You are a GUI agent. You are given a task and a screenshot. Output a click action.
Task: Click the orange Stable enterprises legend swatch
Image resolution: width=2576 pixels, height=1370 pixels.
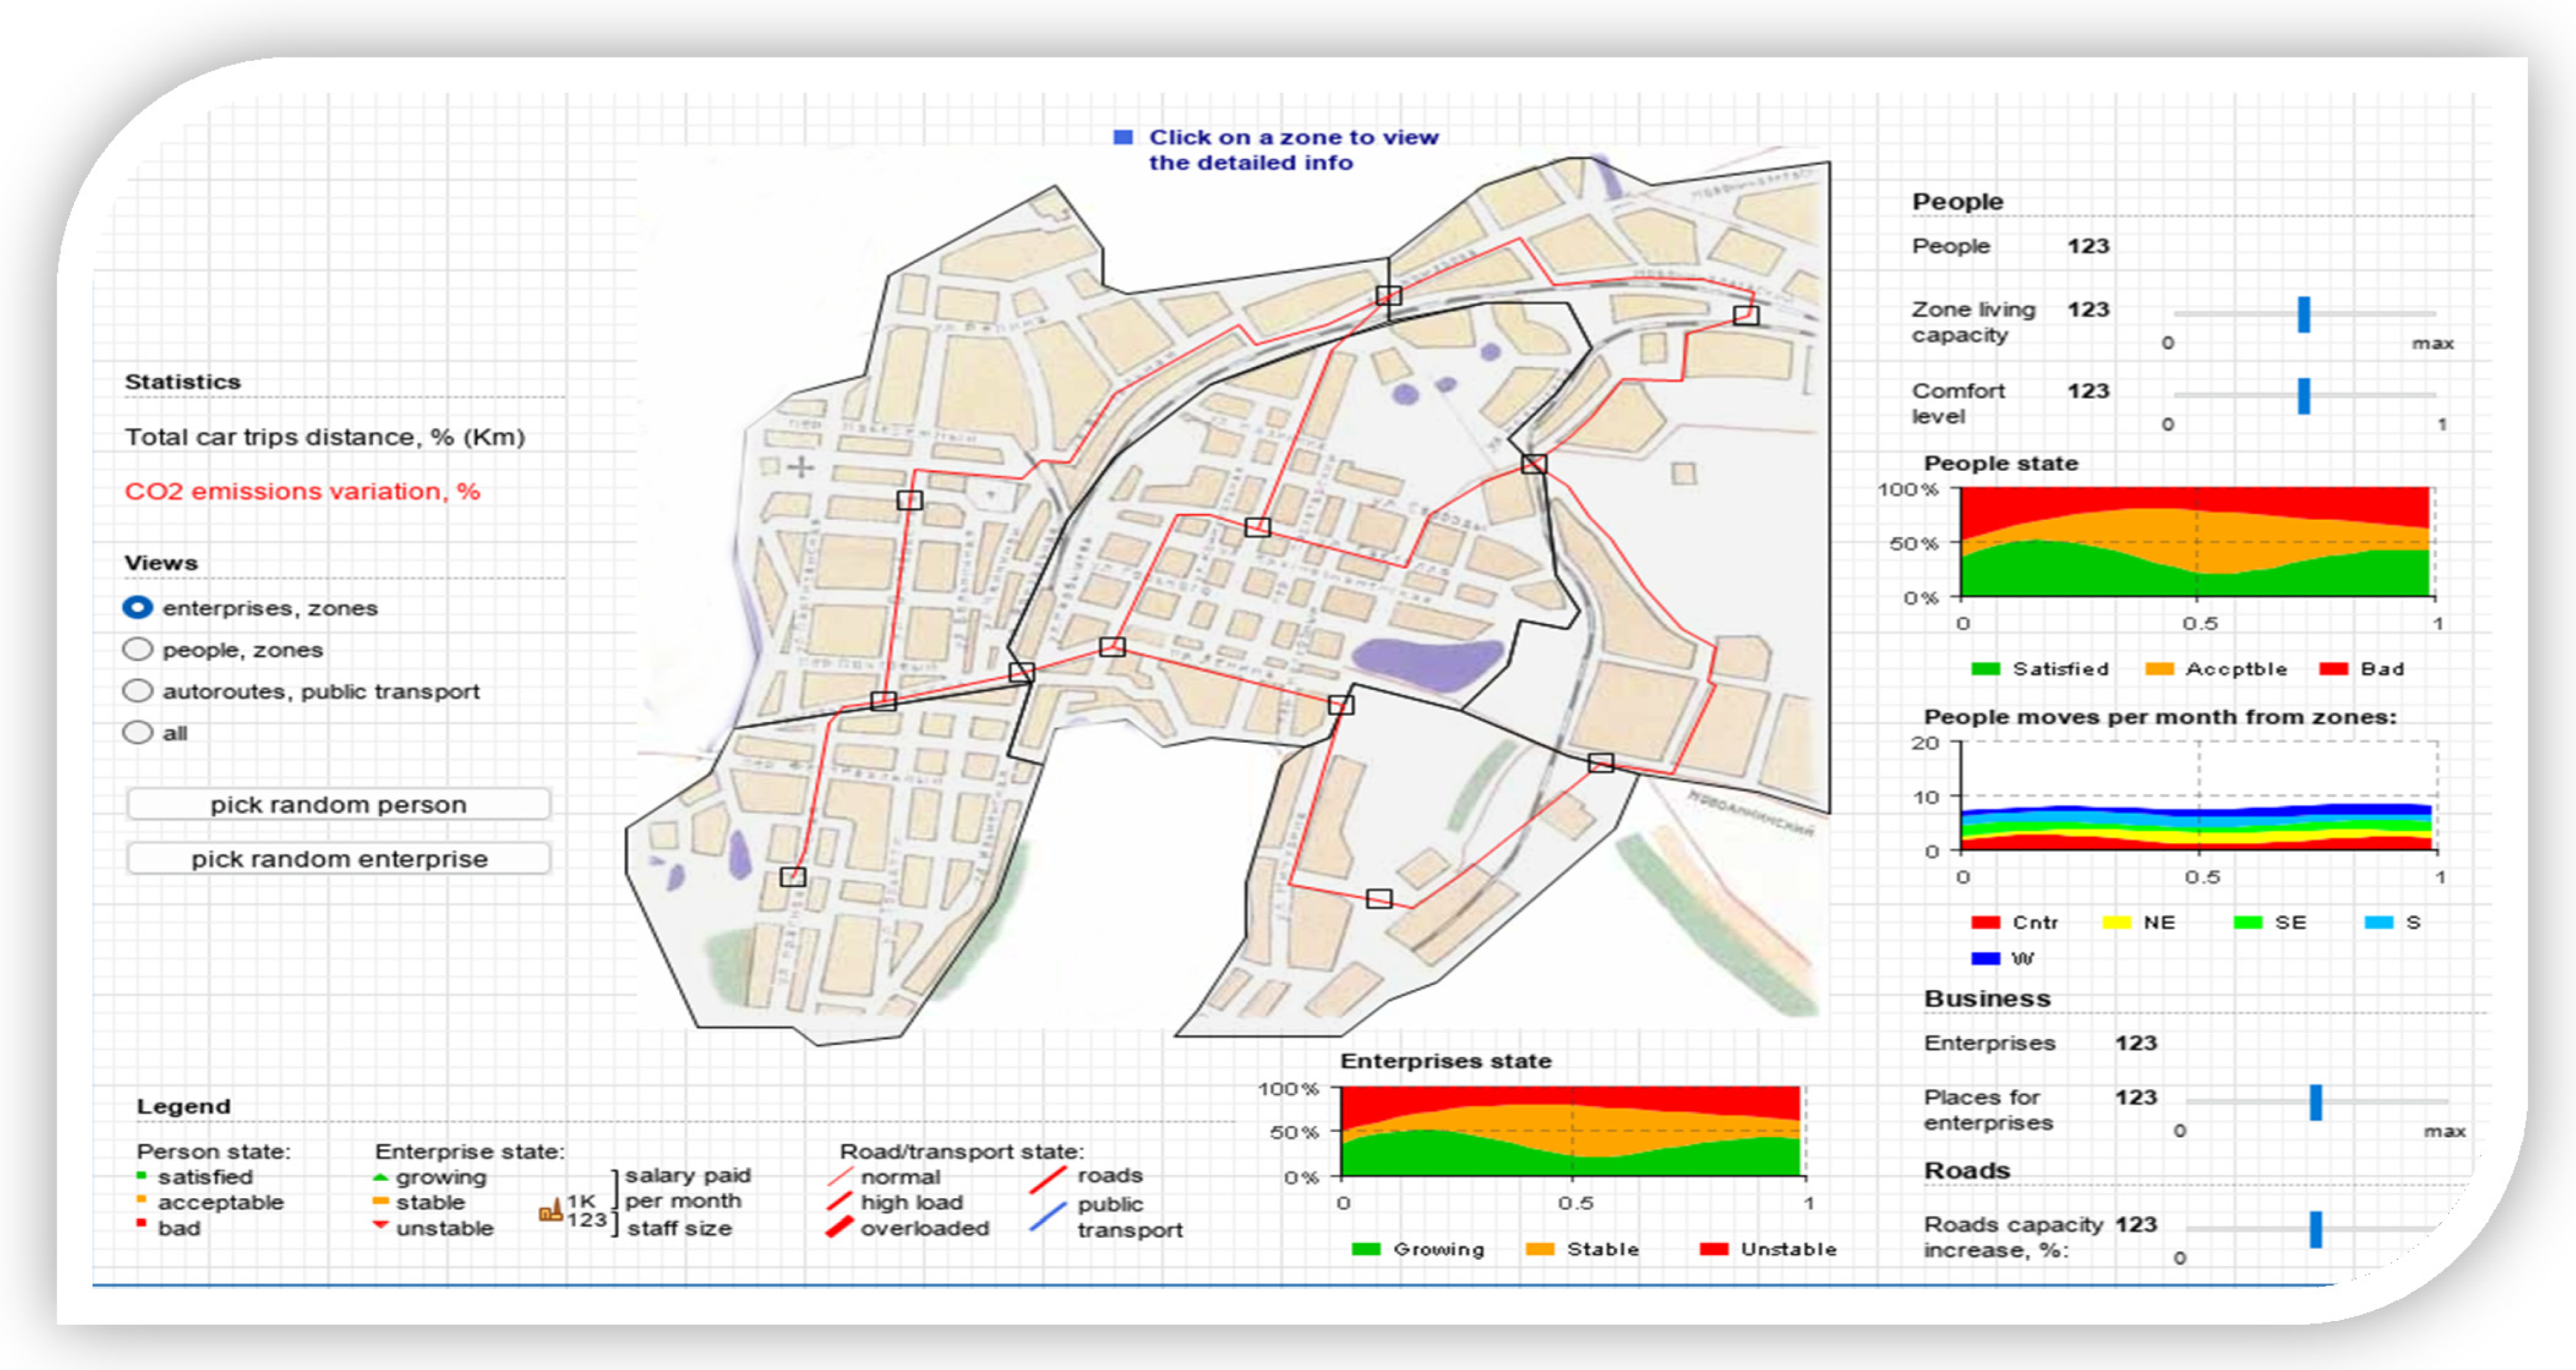pos(1540,1249)
